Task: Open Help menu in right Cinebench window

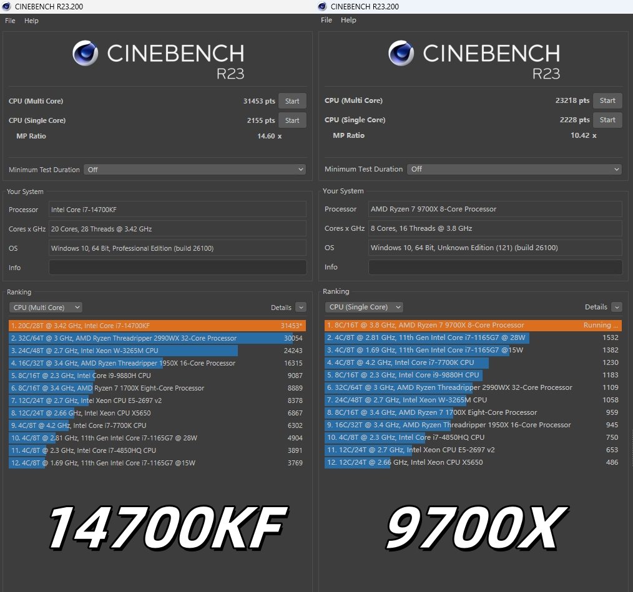Action: coord(348,20)
